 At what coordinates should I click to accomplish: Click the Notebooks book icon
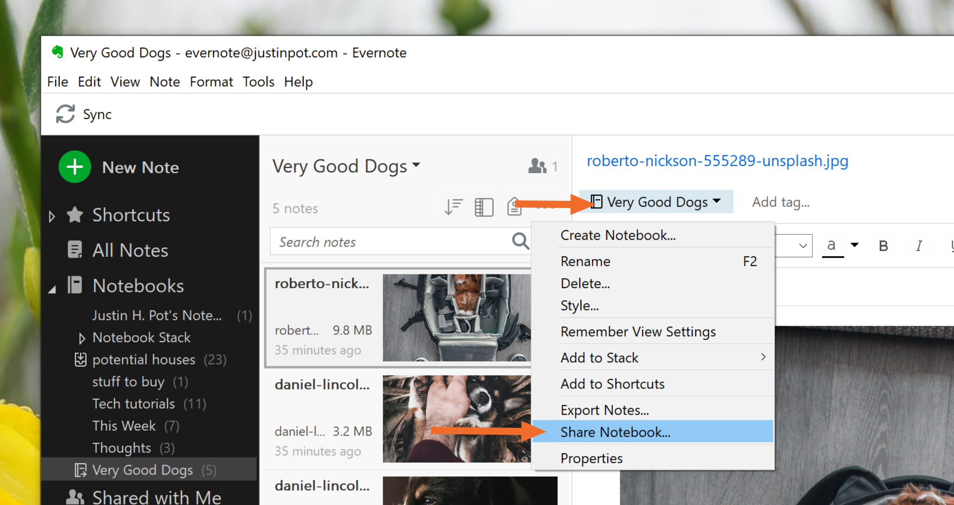[x=75, y=285]
